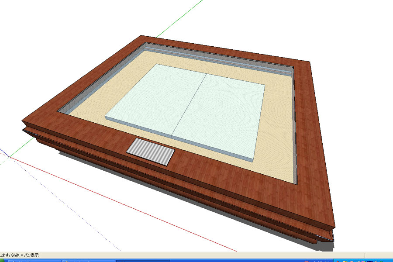Click the gray striped grate panel
Image resolution: width=393 pixels, height=262 pixels.
[x=151, y=152]
